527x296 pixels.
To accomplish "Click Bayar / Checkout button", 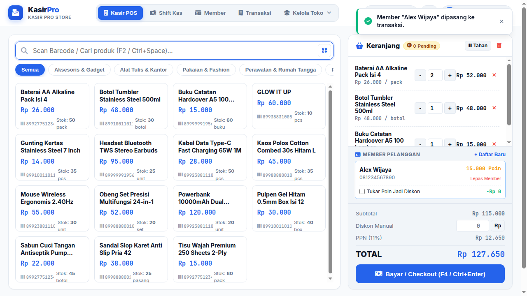I will [x=430, y=274].
